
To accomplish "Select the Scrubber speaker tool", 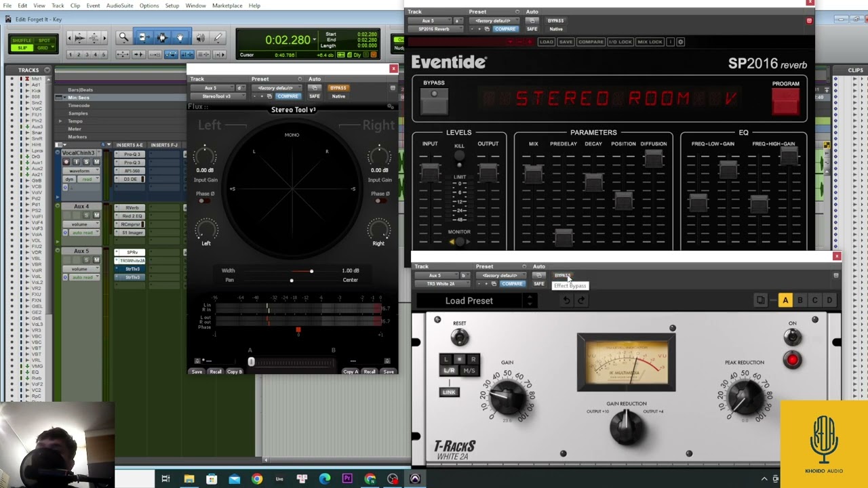I will pyautogui.click(x=200, y=38).
